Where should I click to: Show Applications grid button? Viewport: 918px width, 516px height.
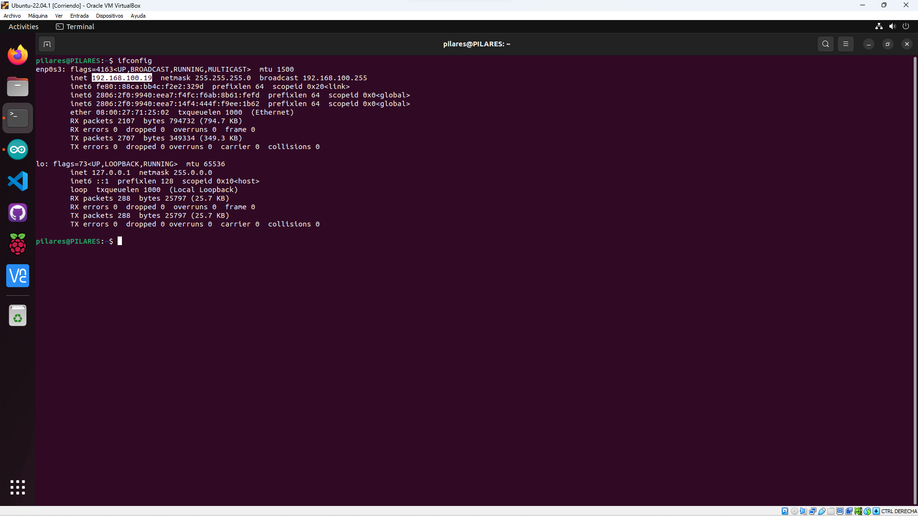click(18, 487)
